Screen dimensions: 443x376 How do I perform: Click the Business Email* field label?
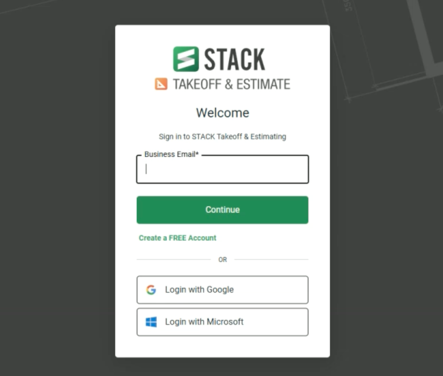click(171, 154)
